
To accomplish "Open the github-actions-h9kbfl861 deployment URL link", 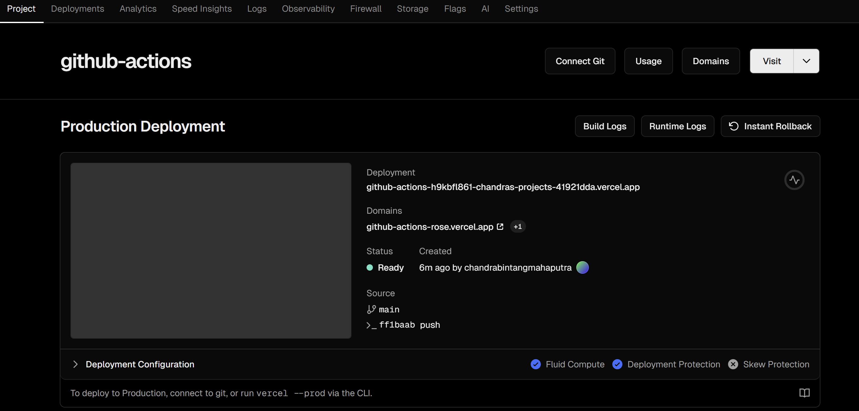I will tap(503, 187).
